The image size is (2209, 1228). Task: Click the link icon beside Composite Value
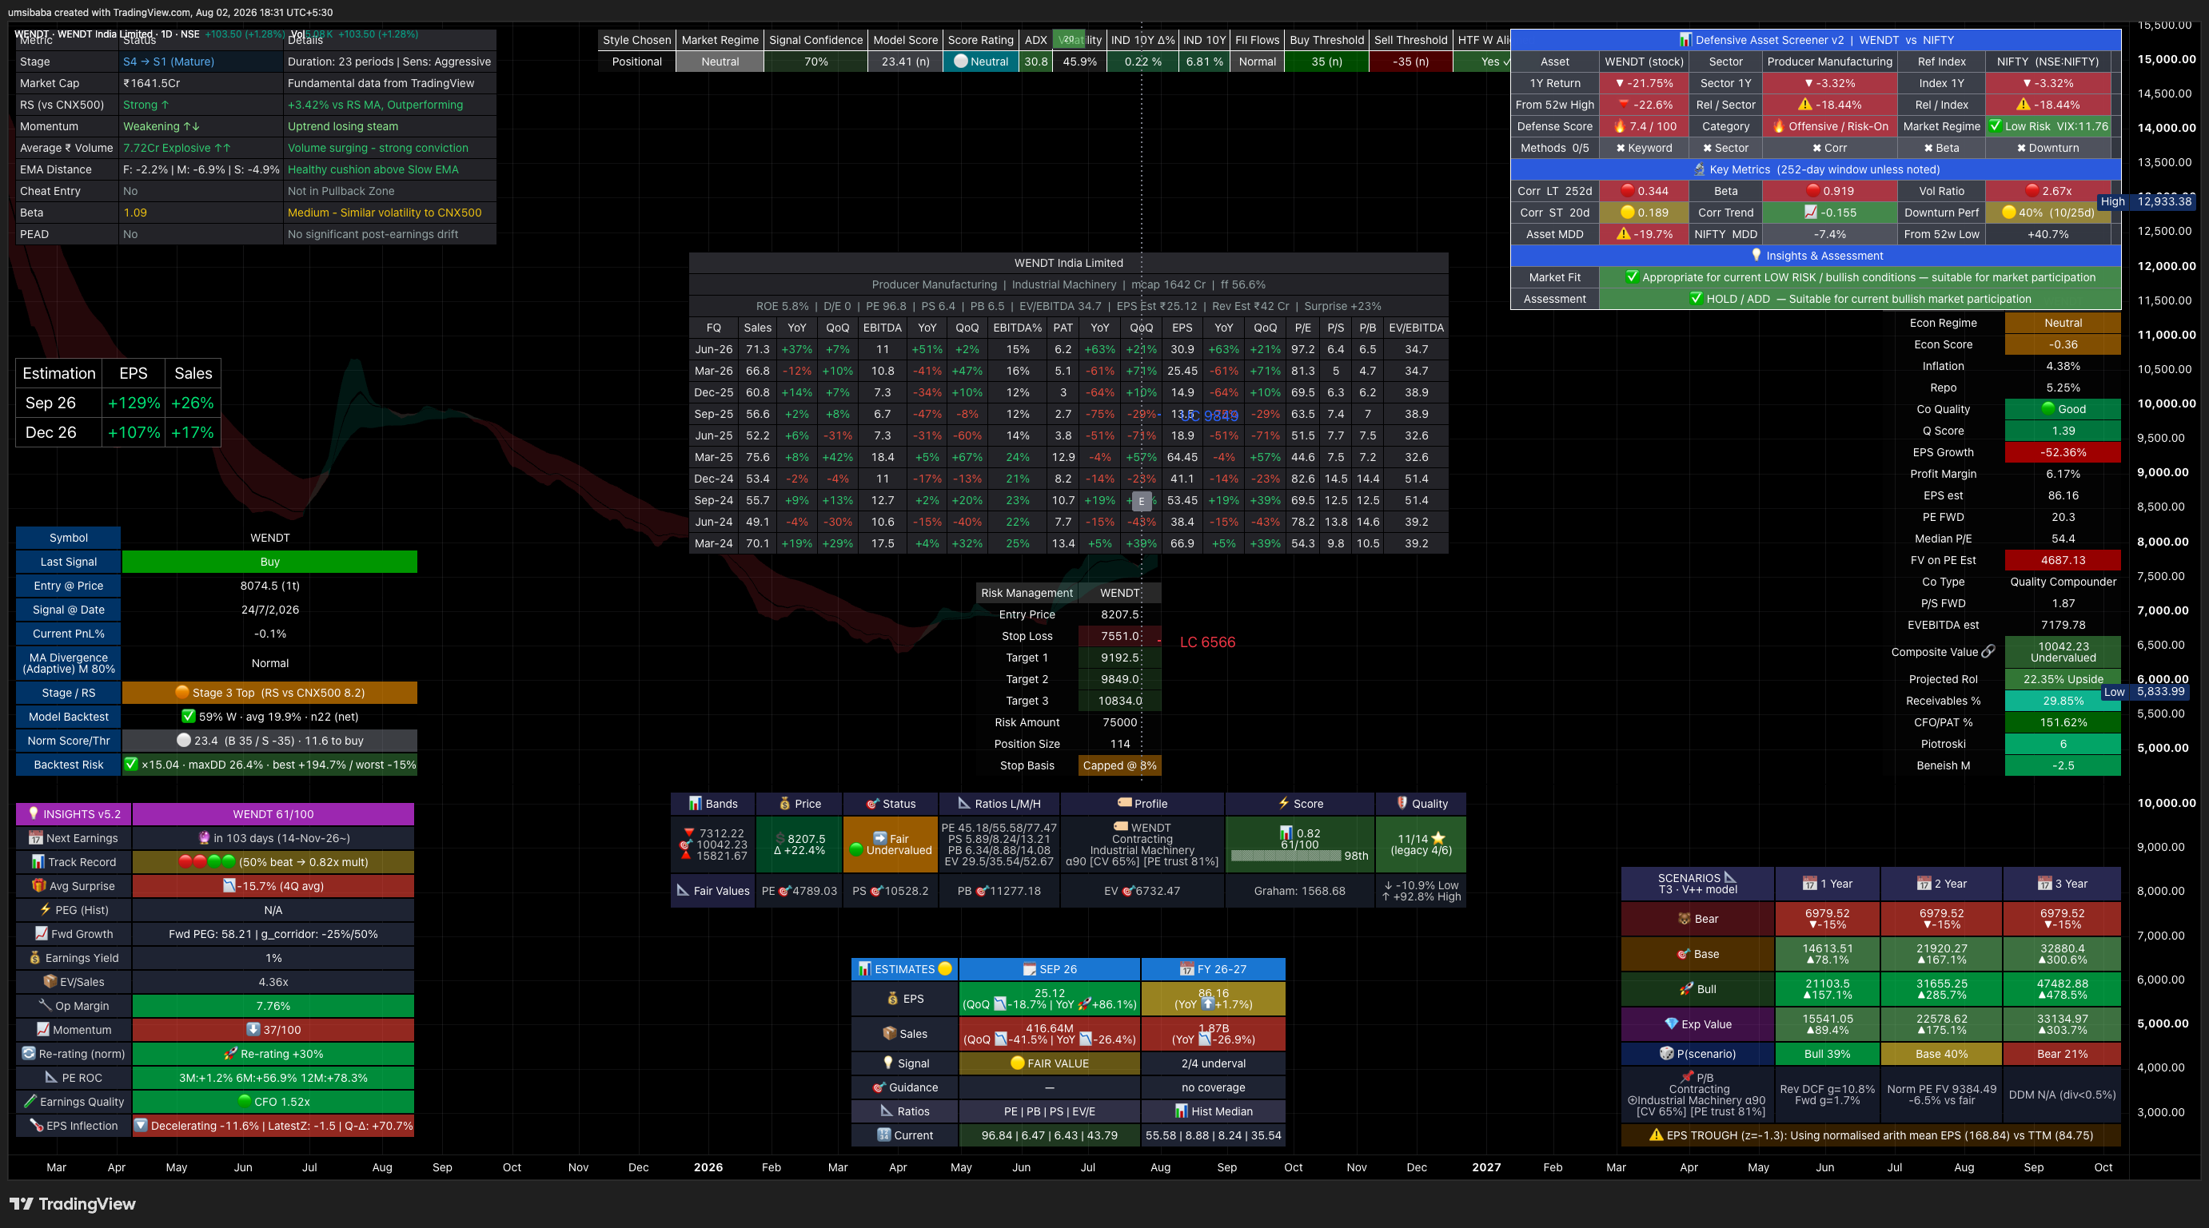tap(1988, 651)
